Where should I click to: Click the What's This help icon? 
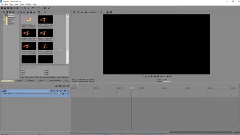[49, 8]
